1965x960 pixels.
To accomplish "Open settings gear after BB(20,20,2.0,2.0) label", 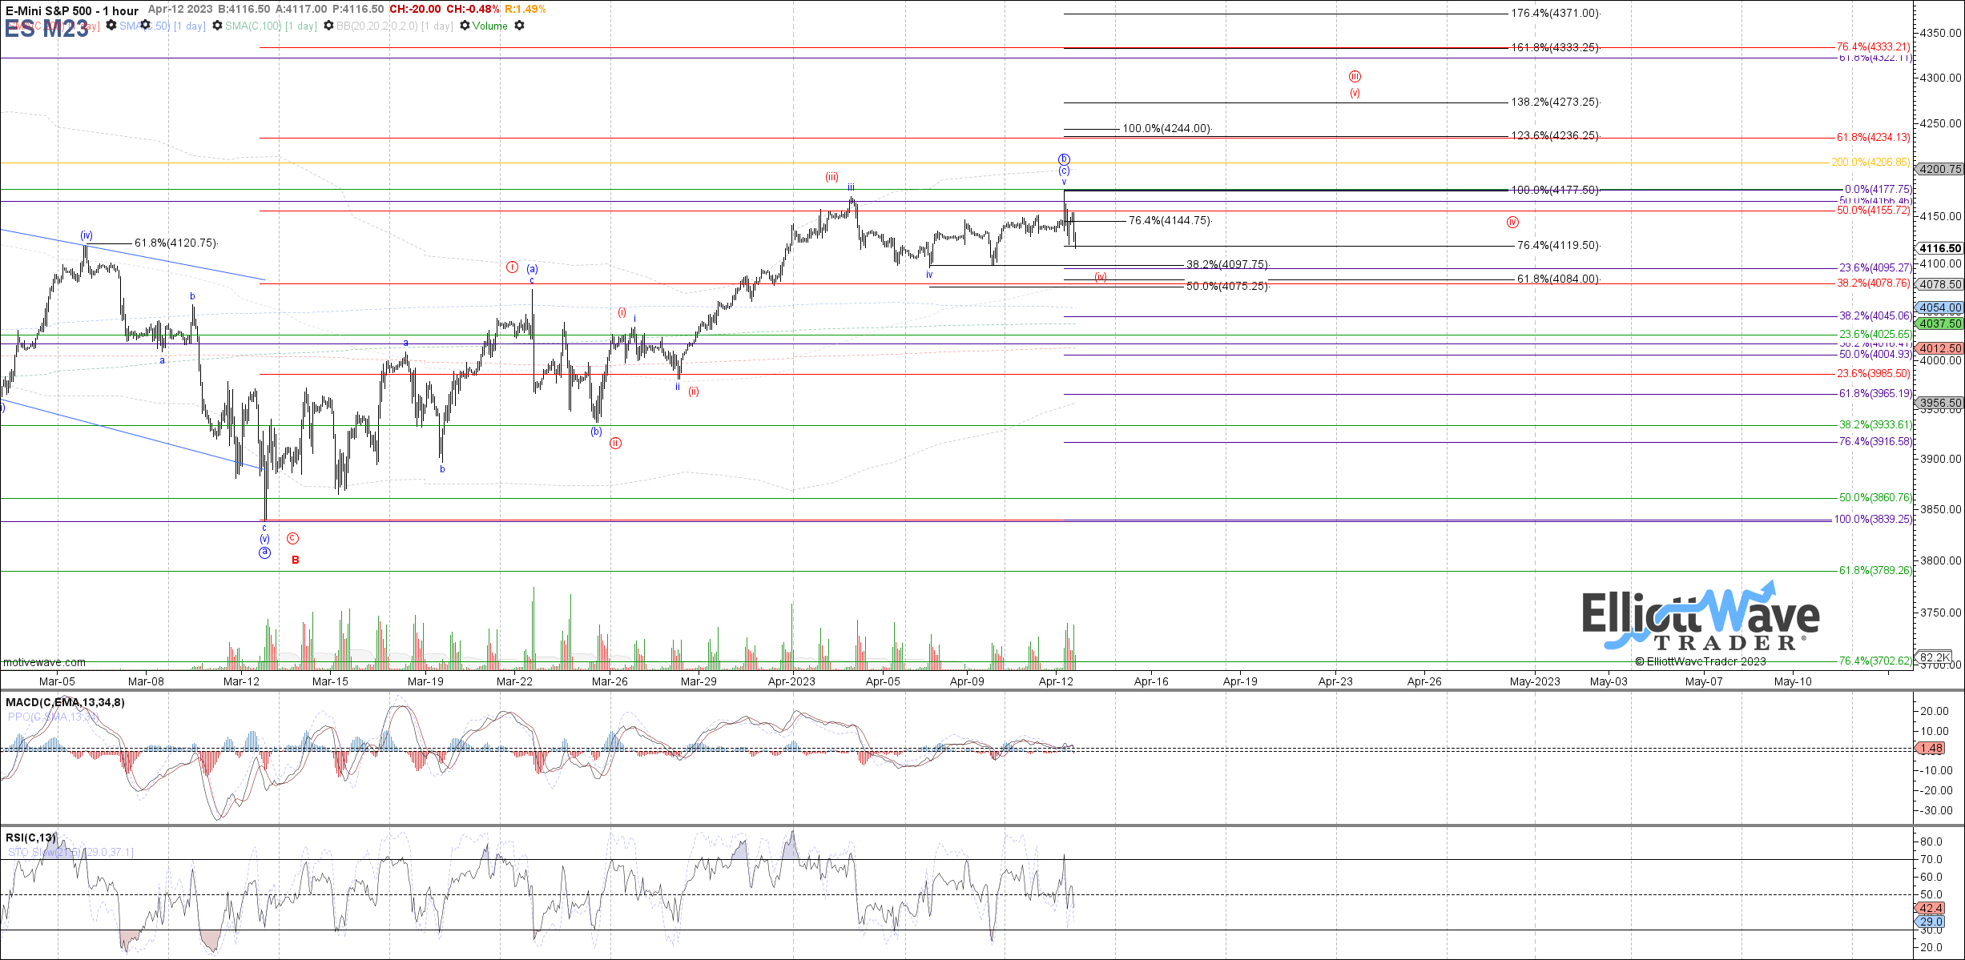I will [465, 26].
